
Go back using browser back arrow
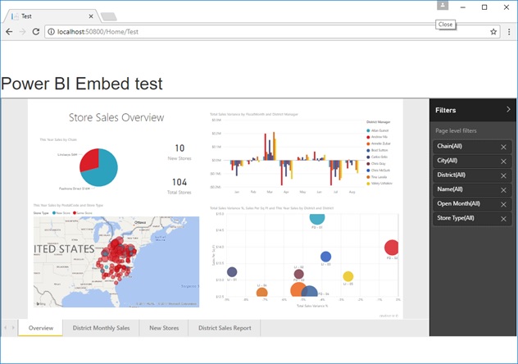[9, 32]
